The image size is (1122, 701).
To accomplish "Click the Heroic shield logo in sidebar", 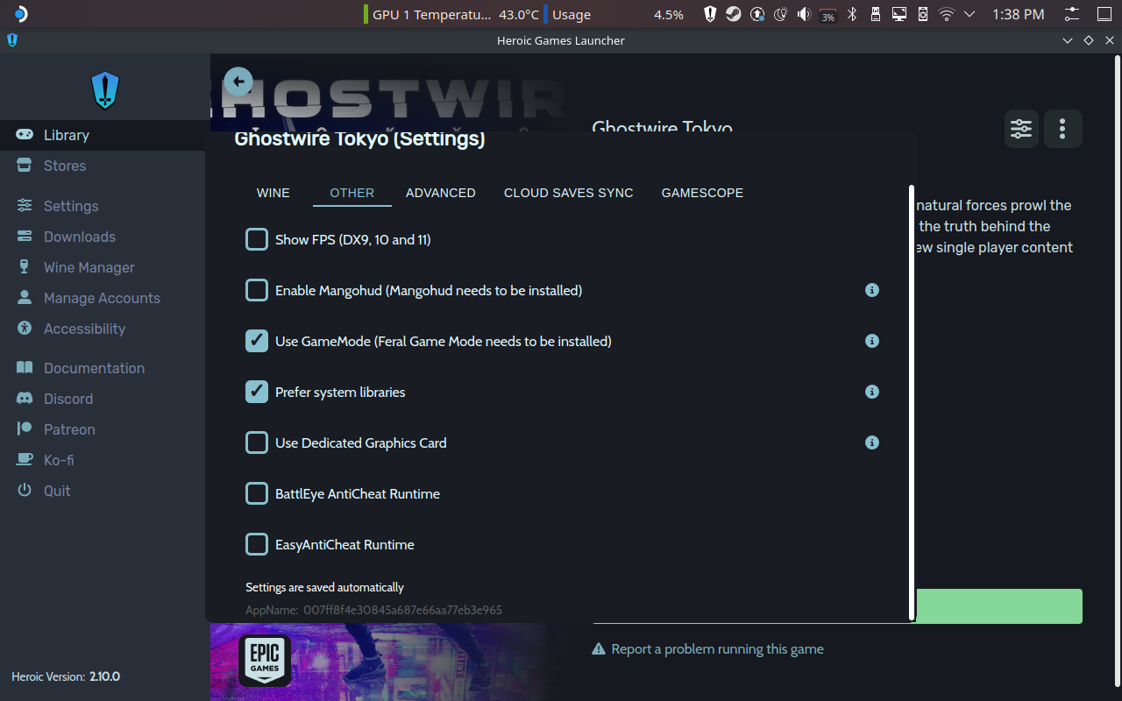I will (x=105, y=90).
